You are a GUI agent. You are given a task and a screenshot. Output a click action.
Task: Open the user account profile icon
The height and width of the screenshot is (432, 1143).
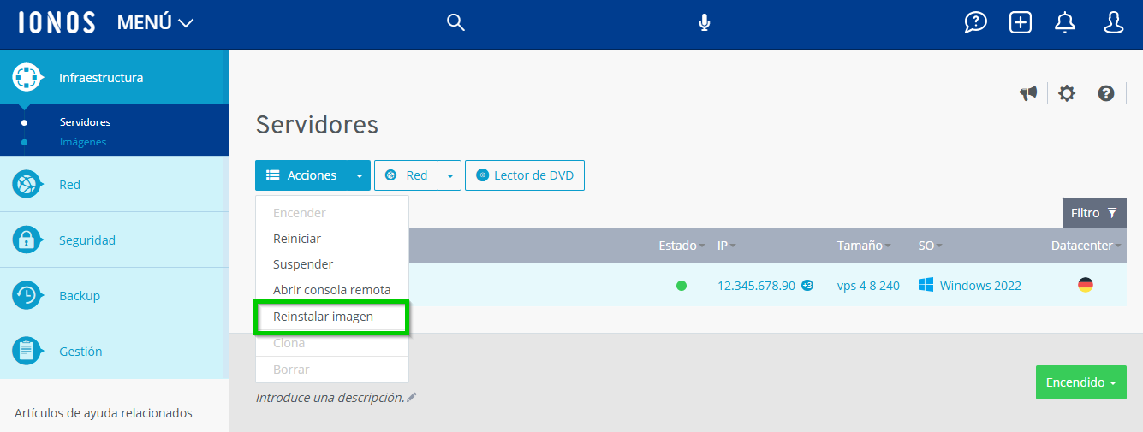click(x=1113, y=23)
